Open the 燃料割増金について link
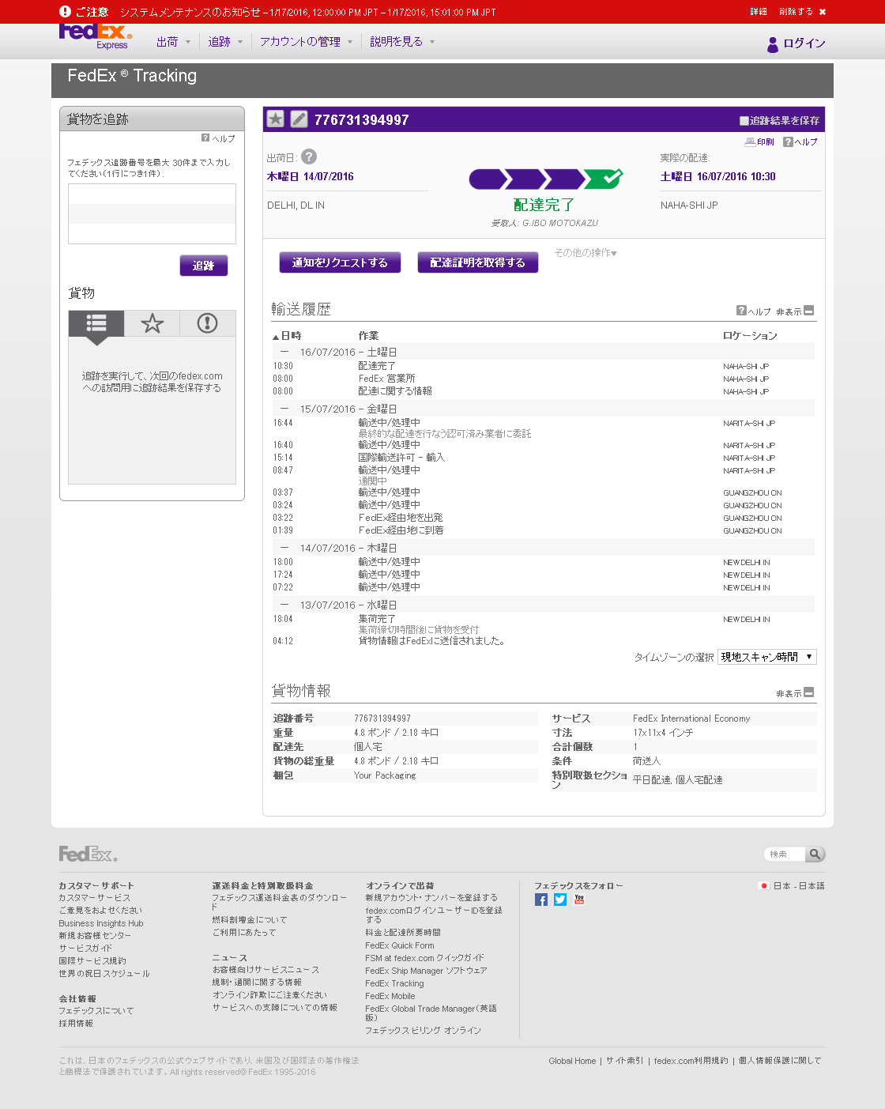The image size is (885, 1109). pos(250,920)
